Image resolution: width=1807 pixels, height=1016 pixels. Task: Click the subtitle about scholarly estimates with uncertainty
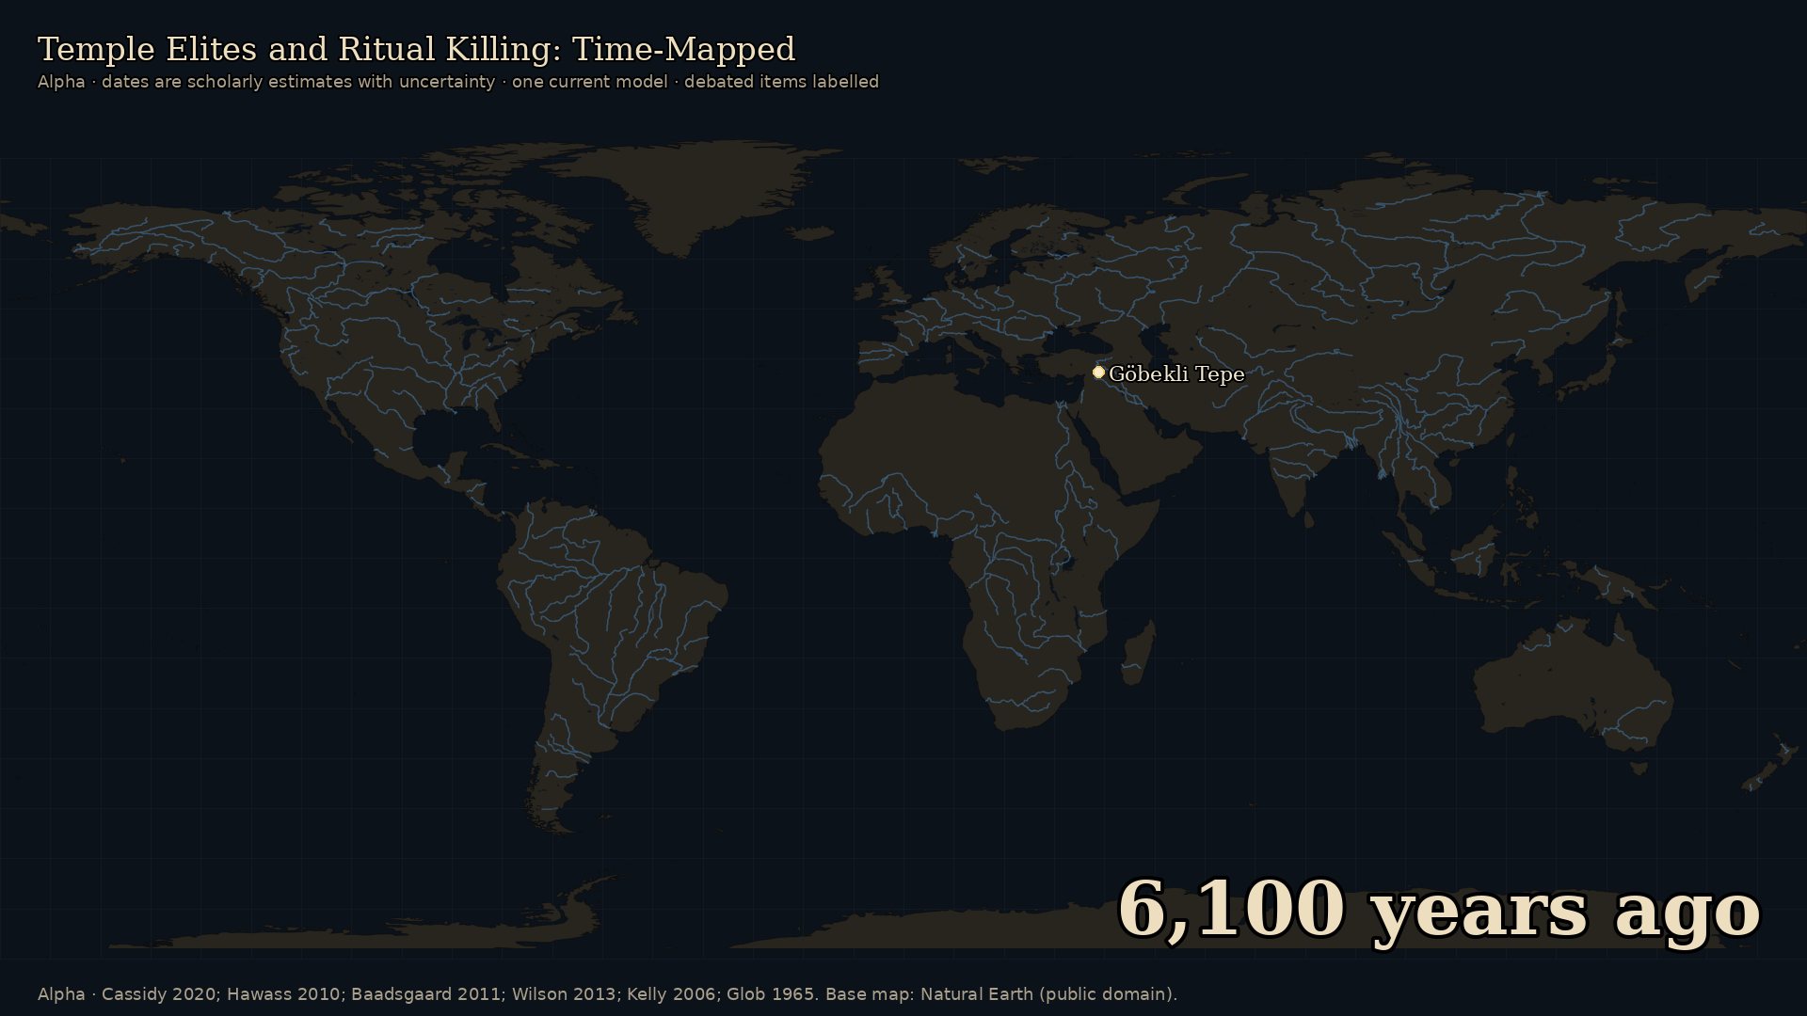pyautogui.click(x=458, y=82)
